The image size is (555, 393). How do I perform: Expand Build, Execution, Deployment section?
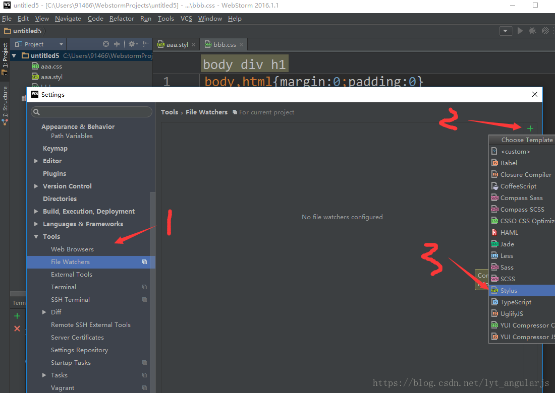tap(36, 211)
